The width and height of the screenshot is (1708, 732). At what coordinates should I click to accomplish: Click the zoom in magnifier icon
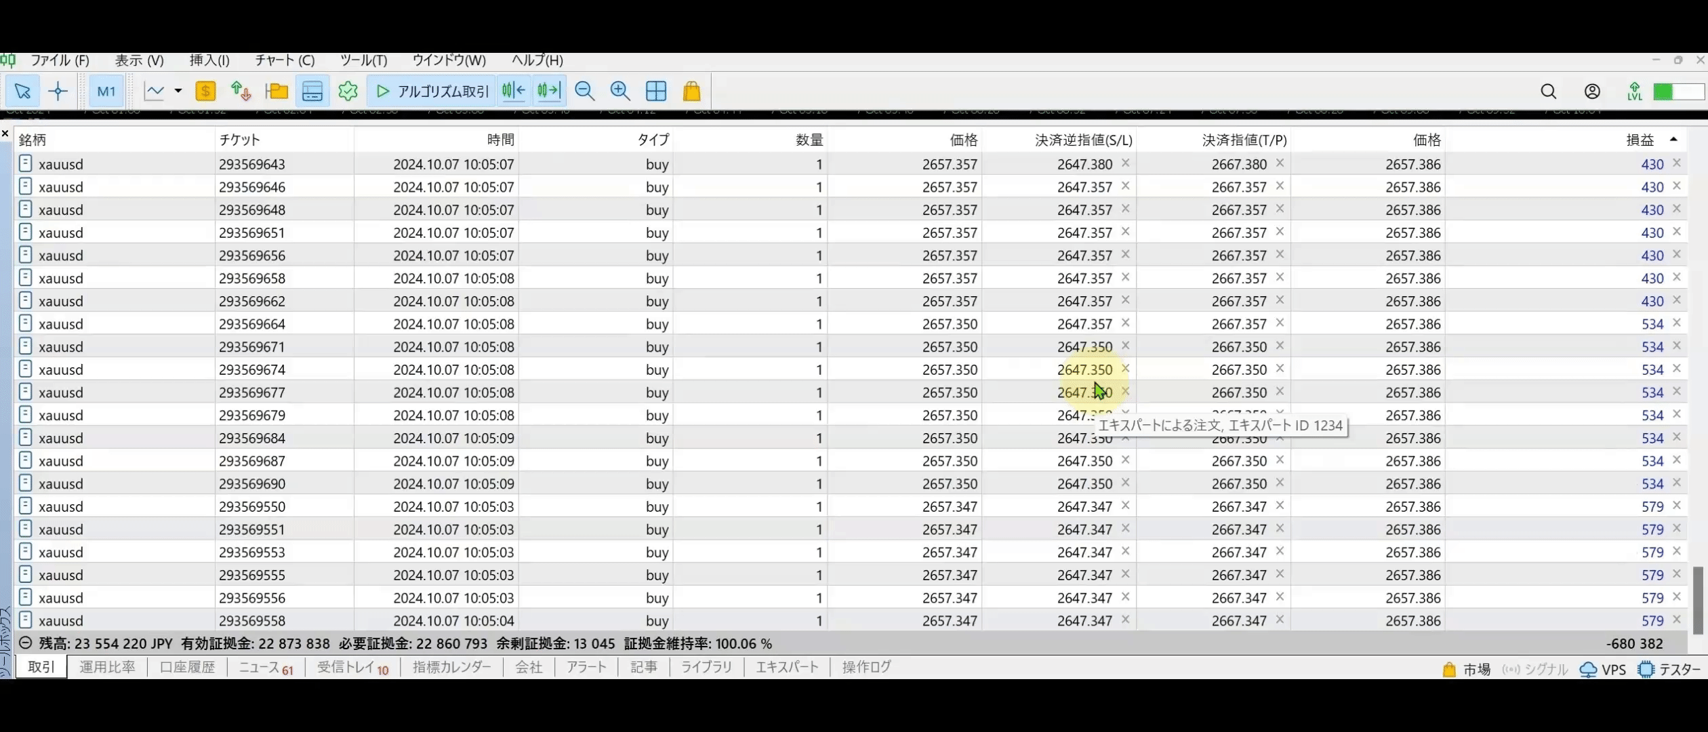(620, 91)
